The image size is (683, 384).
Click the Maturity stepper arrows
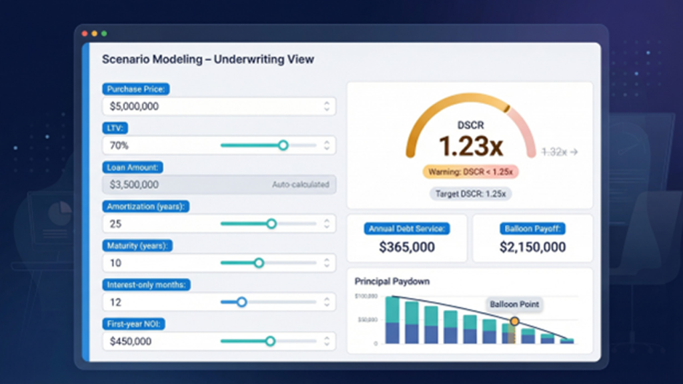pyautogui.click(x=326, y=263)
